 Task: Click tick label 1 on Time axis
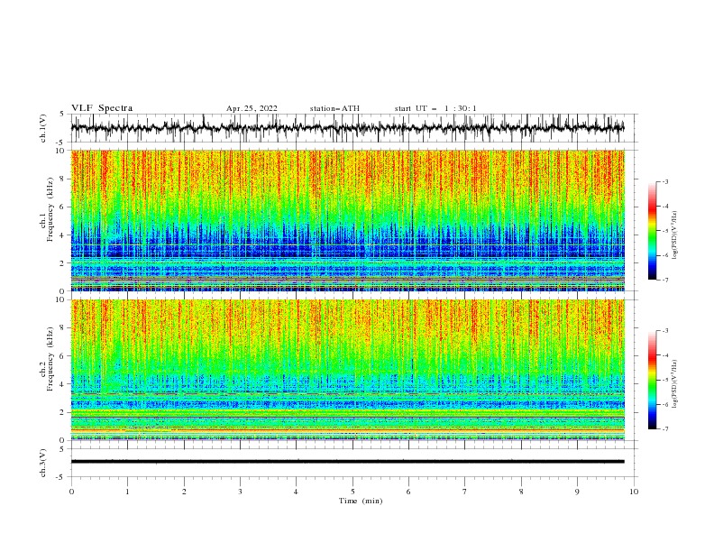pyautogui.click(x=127, y=492)
